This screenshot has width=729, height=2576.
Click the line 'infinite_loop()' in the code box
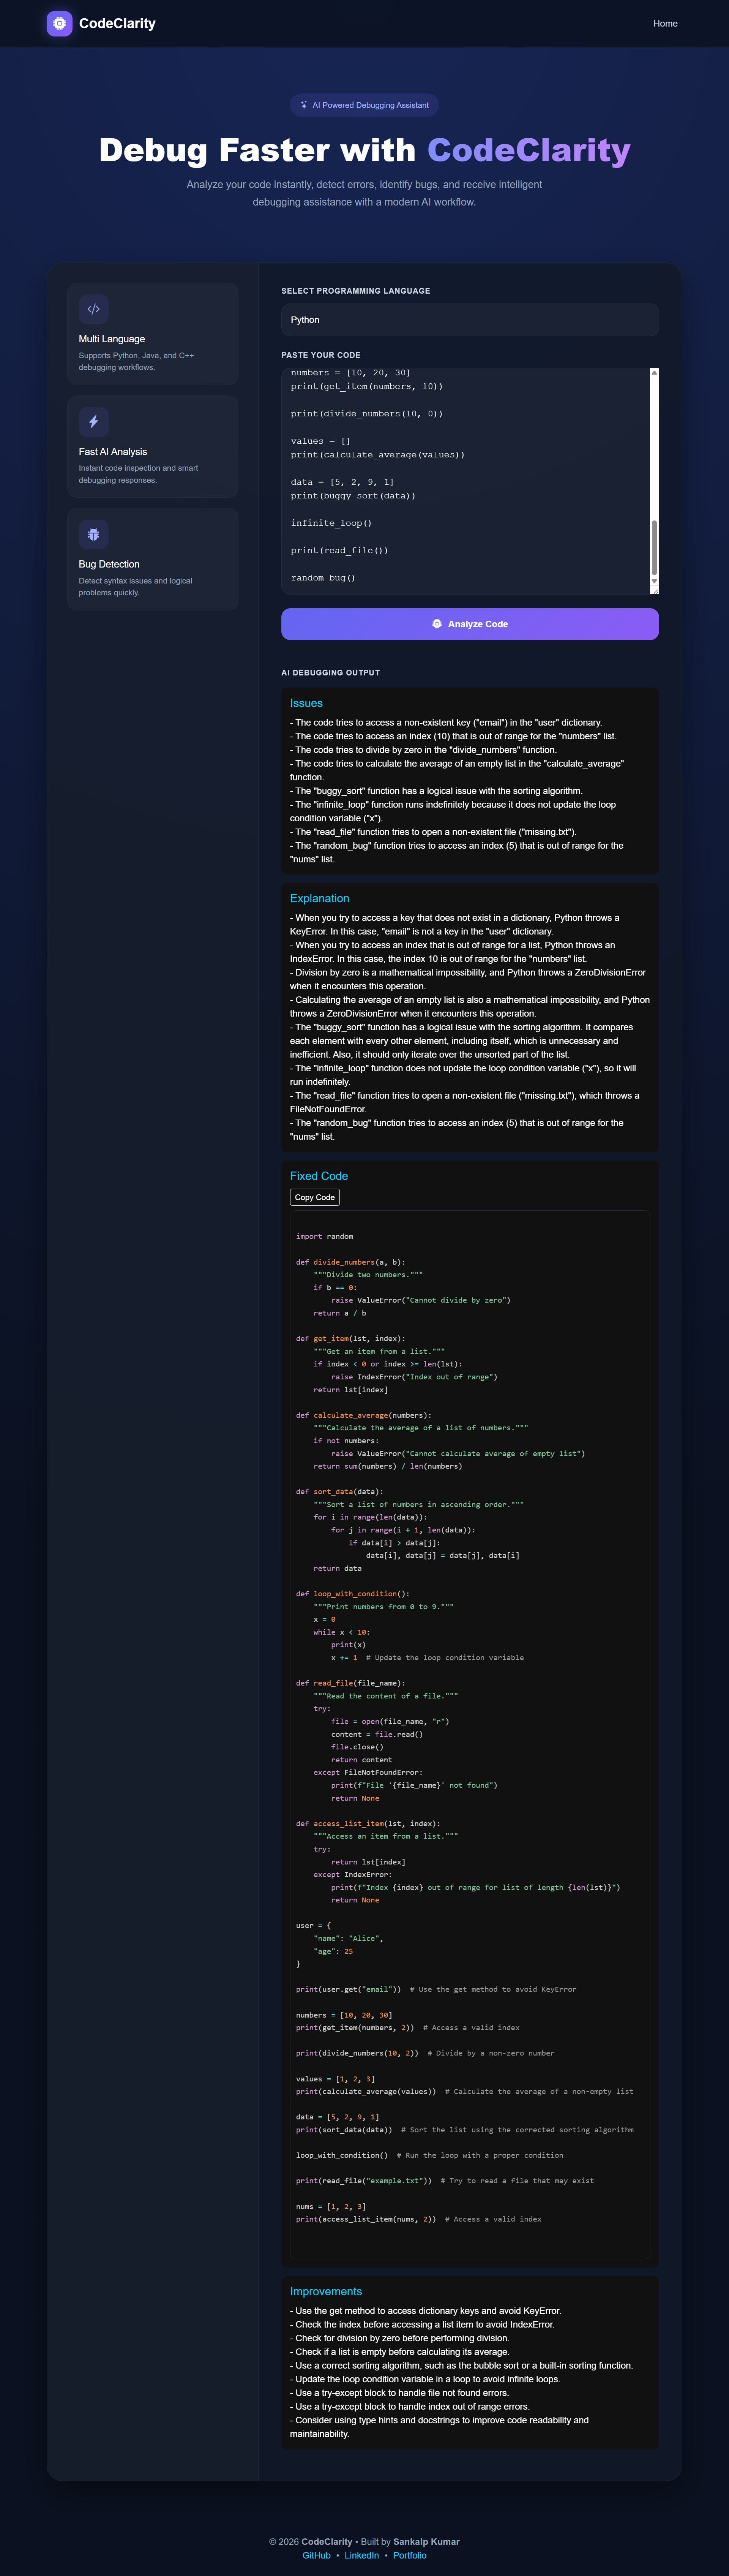coord(331,523)
